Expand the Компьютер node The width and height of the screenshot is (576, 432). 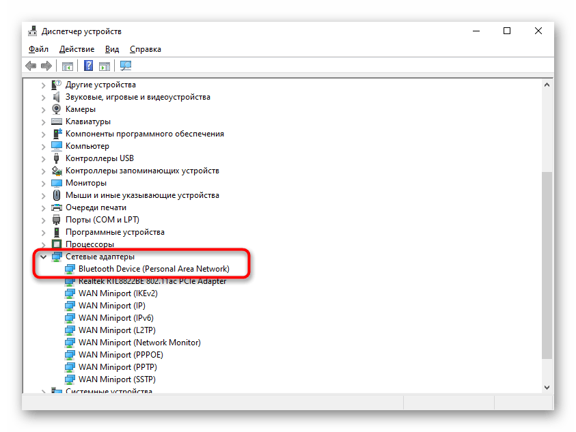43,147
